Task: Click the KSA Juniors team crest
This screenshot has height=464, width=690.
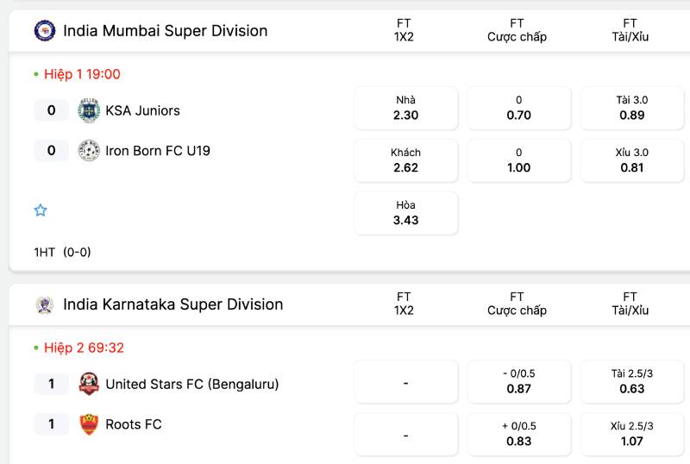Action: [89, 110]
